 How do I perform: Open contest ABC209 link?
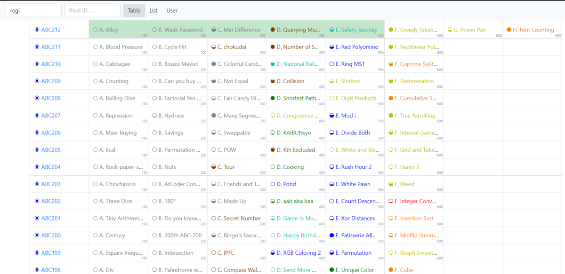click(x=51, y=81)
